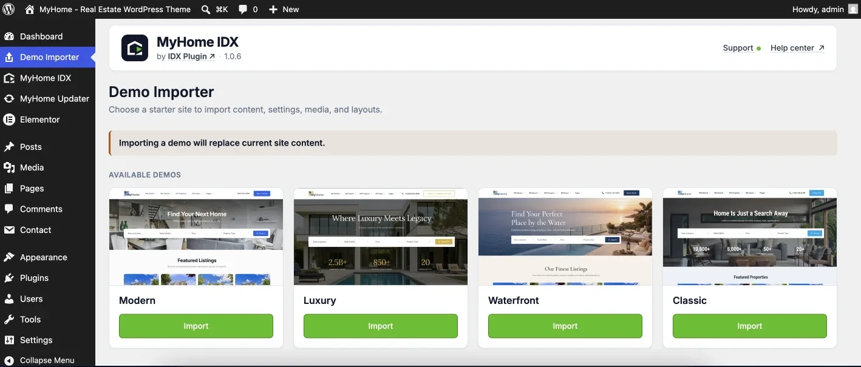This screenshot has height=367, width=861.
Task: Open MyHome Updater sidebar item
Action: click(55, 98)
